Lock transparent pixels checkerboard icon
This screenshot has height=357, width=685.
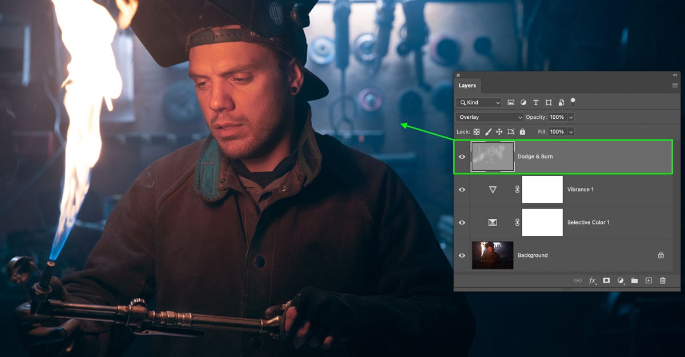pos(477,132)
